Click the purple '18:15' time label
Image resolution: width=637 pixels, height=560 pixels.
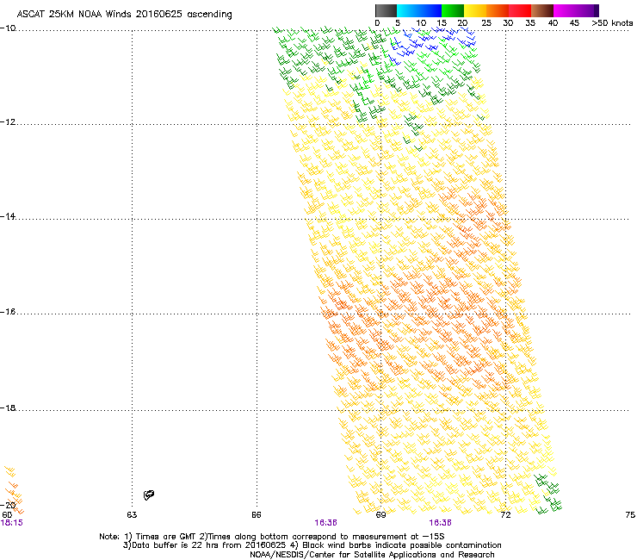[12, 523]
